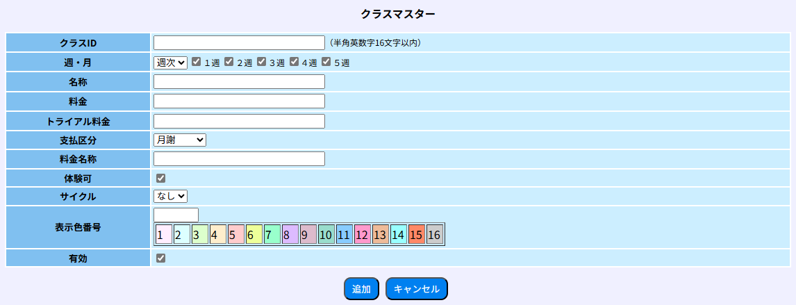Click the キャンセル button
The image size is (796, 305).
pos(416,289)
